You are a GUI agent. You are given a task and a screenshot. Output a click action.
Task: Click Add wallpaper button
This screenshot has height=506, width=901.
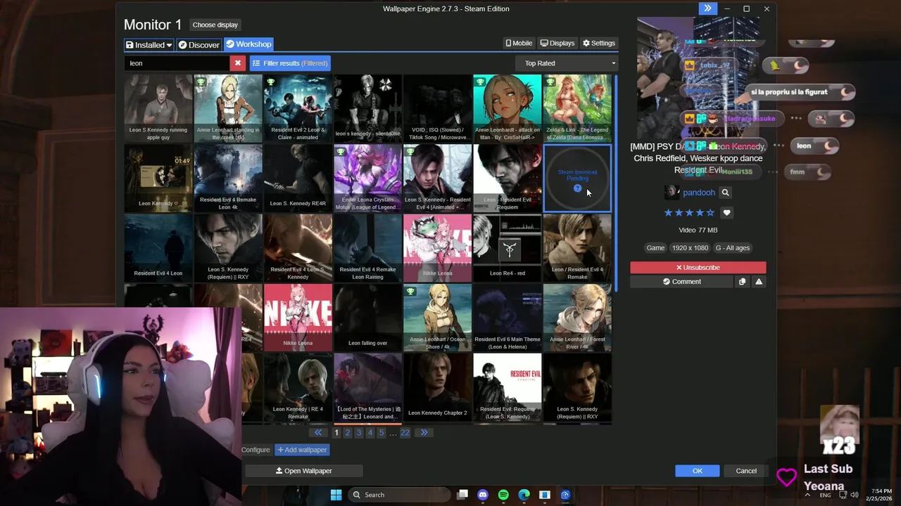point(303,450)
